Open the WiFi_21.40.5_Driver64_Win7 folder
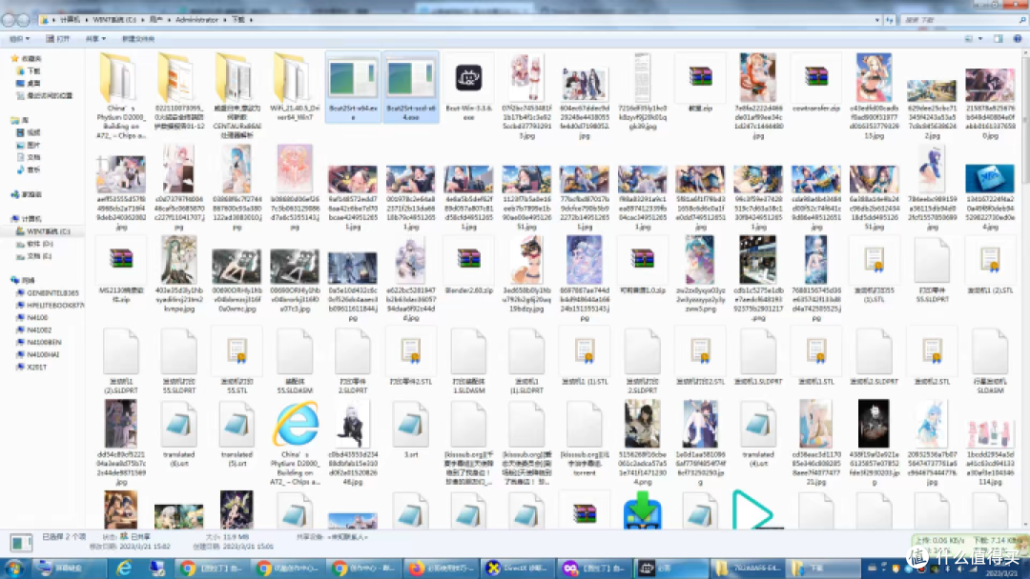This screenshot has width=1030, height=579. click(x=295, y=77)
